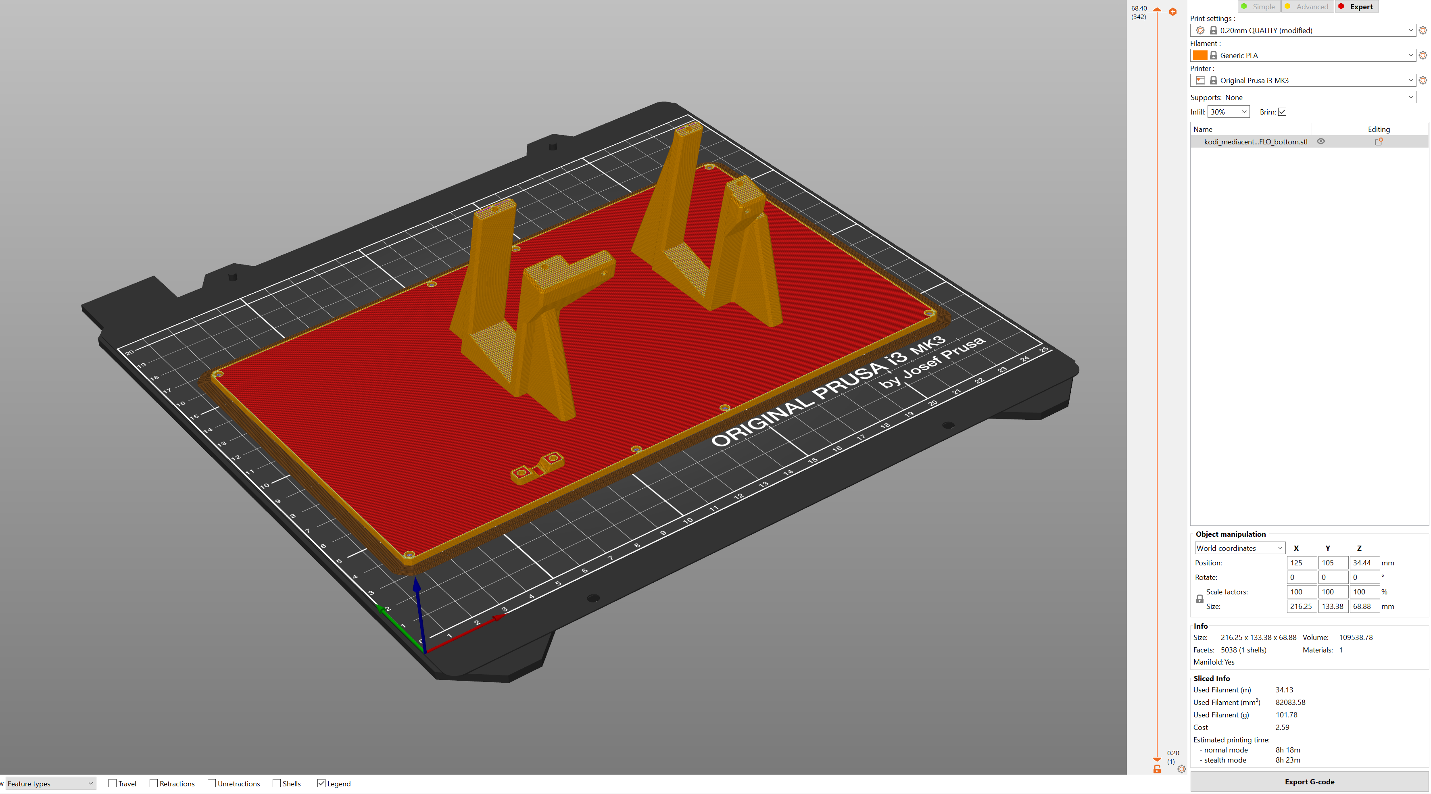
Task: Enable the Retractions checkbox
Action: [153, 783]
